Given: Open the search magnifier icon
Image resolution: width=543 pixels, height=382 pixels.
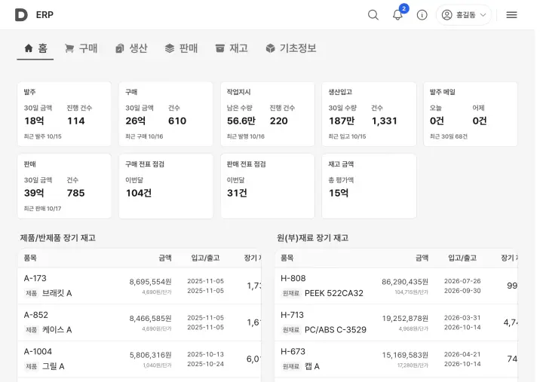Looking at the screenshot, I should click(x=373, y=15).
